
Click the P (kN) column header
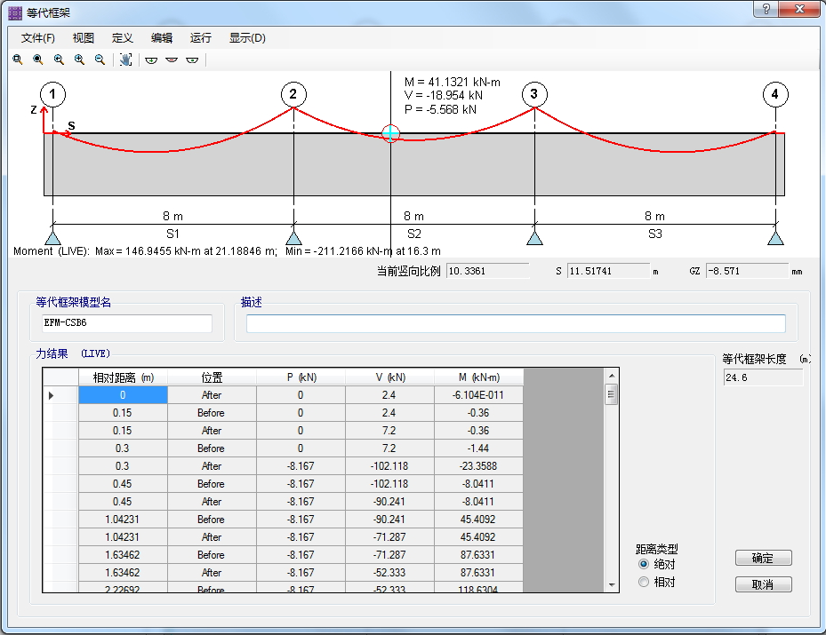(x=301, y=377)
